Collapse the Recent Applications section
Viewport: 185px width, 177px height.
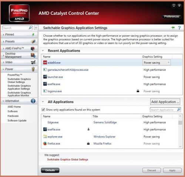43,50
